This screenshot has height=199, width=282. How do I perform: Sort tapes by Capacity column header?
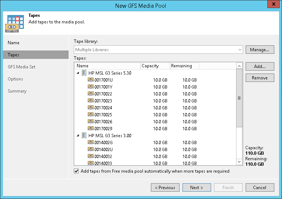(155, 66)
